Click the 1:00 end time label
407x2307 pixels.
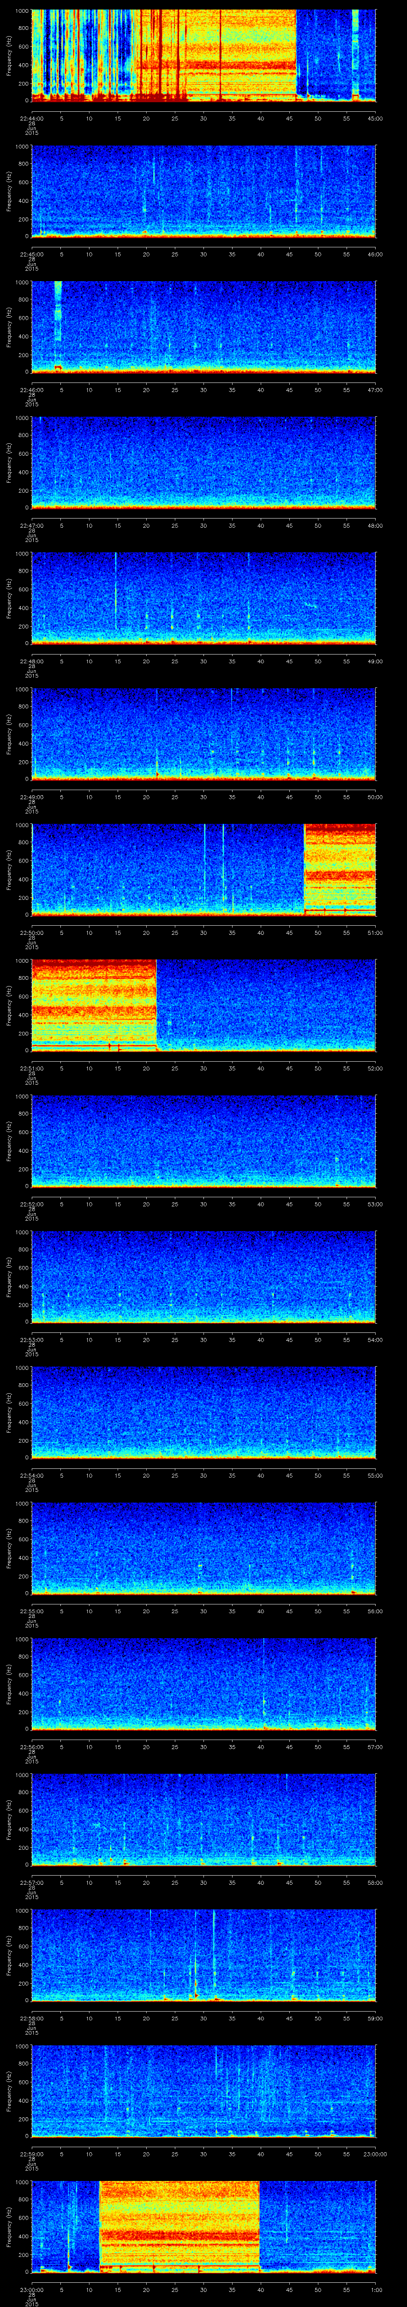point(376,2289)
